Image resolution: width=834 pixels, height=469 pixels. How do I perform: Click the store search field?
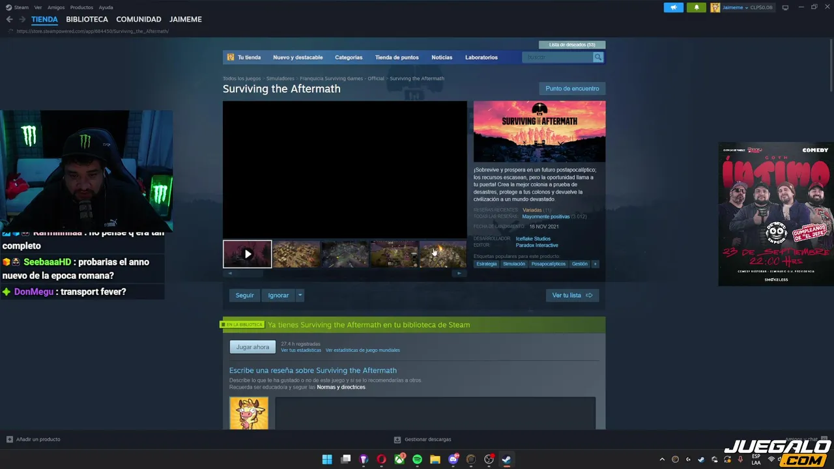tap(558, 57)
